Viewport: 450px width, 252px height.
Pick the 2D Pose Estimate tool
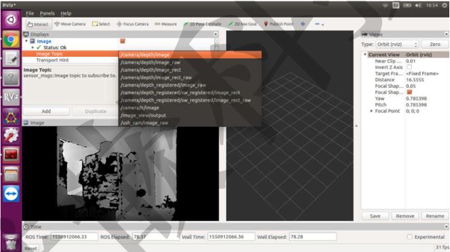(x=203, y=24)
